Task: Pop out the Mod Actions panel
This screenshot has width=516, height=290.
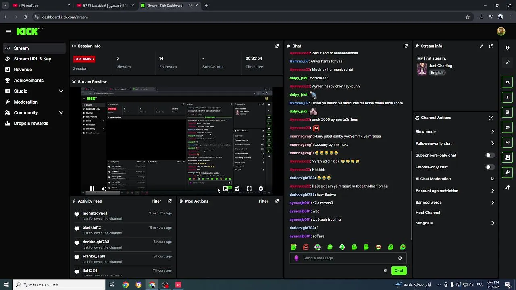Action: tap(277, 201)
